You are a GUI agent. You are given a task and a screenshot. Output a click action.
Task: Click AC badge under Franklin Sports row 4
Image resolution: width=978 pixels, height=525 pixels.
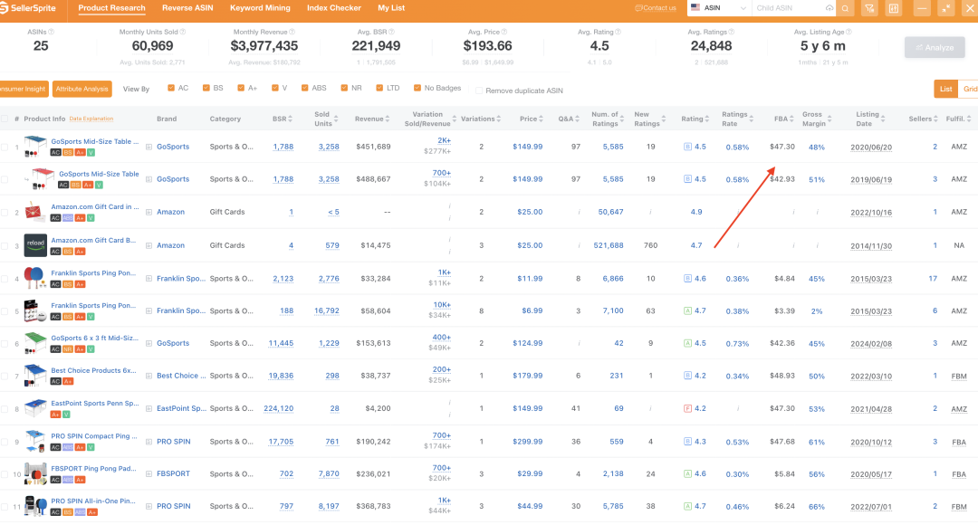coord(55,284)
